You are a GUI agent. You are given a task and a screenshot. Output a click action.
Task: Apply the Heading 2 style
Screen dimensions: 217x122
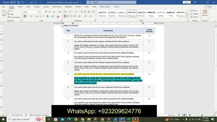pos(122,14)
